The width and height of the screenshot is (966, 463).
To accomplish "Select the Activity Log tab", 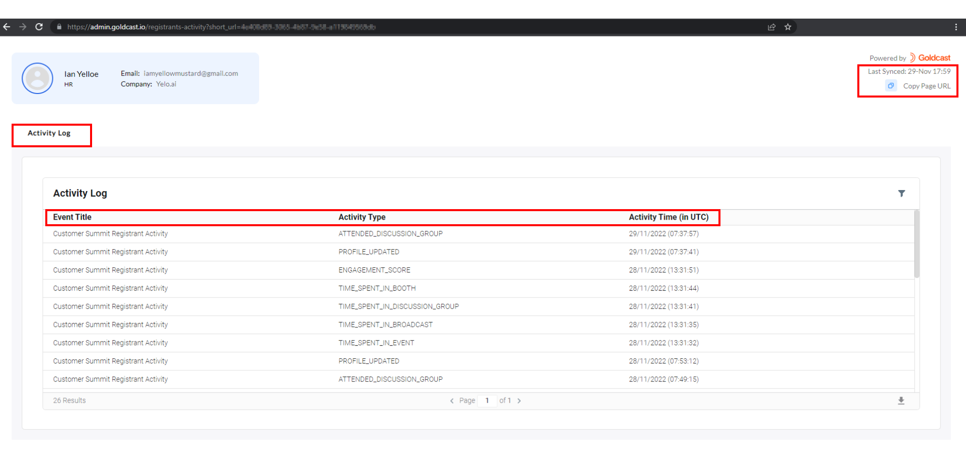I will coord(49,133).
